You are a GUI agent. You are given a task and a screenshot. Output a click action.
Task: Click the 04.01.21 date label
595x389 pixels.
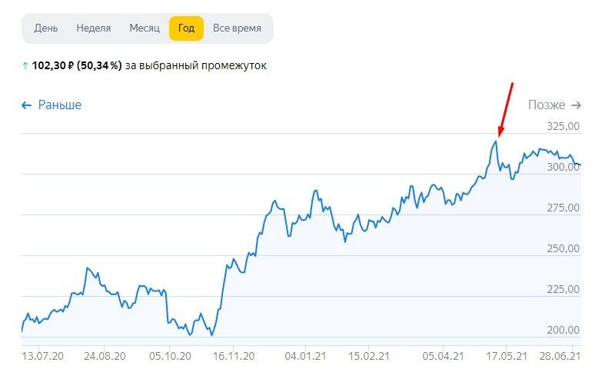(x=305, y=356)
